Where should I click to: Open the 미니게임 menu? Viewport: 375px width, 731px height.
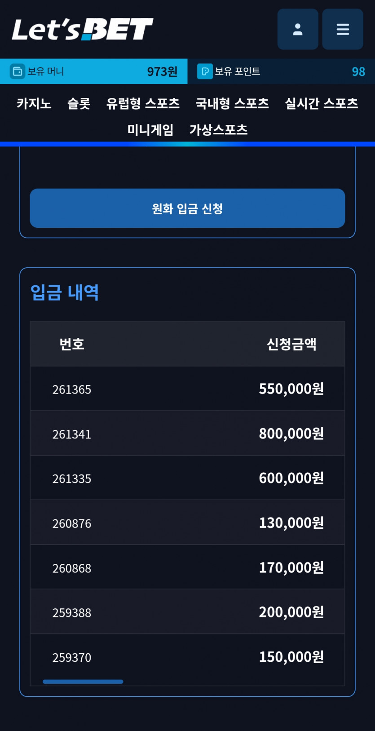click(150, 130)
